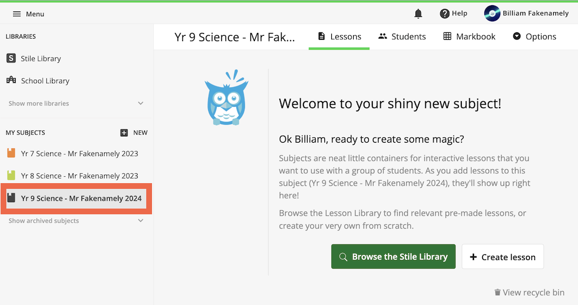This screenshot has width=578, height=305.
Task: Open the Options dropdown tab
Action: point(534,36)
